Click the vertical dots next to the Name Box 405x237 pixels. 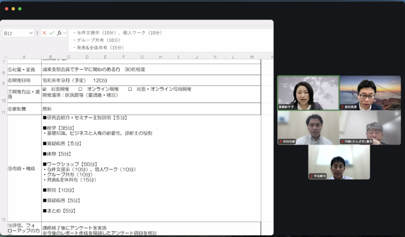coord(37,33)
